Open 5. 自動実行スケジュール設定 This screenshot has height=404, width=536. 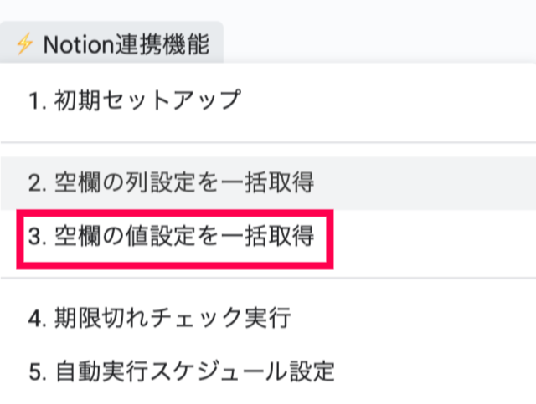coord(181,369)
